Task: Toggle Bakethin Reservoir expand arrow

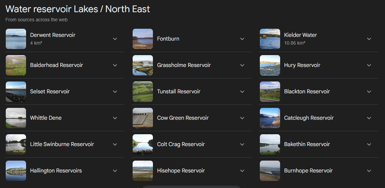Action: (369, 144)
